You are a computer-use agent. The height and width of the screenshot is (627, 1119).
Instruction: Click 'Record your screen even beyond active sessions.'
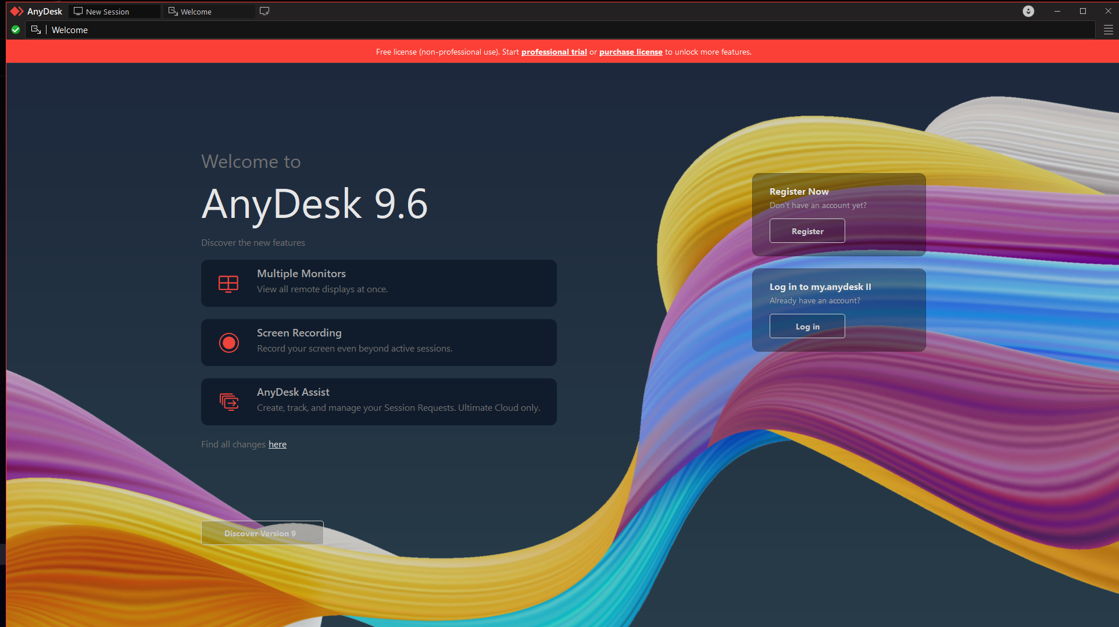[x=355, y=349]
